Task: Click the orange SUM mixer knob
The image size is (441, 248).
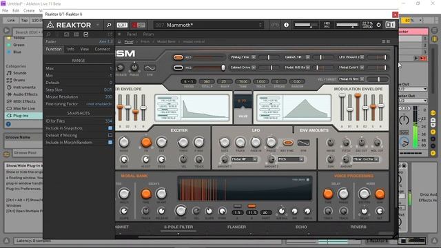Action: (380, 194)
